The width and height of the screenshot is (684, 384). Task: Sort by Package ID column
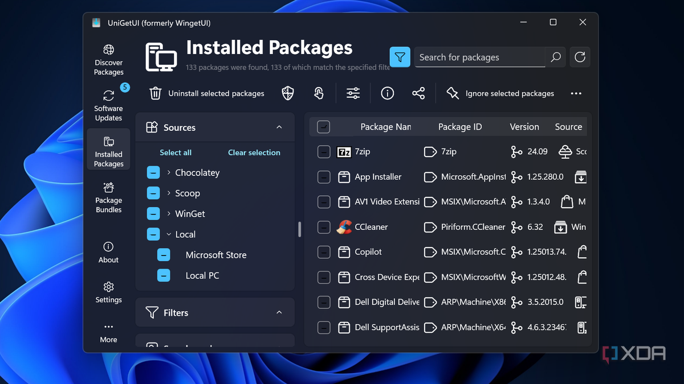point(460,127)
